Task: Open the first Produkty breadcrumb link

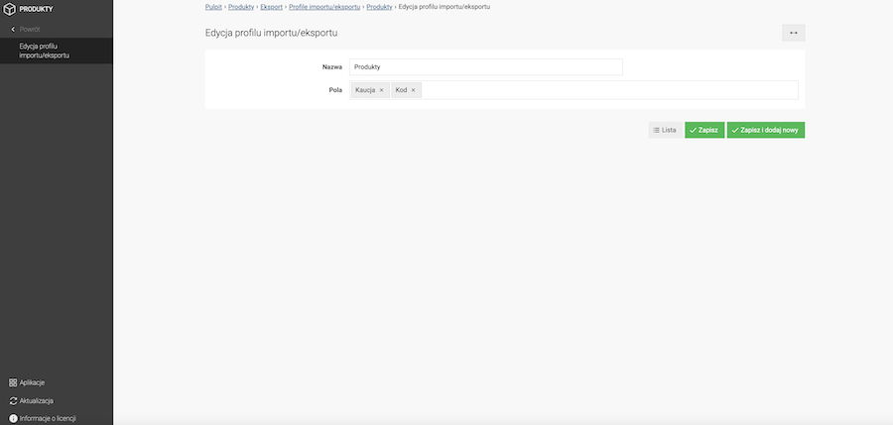Action: coord(241,7)
